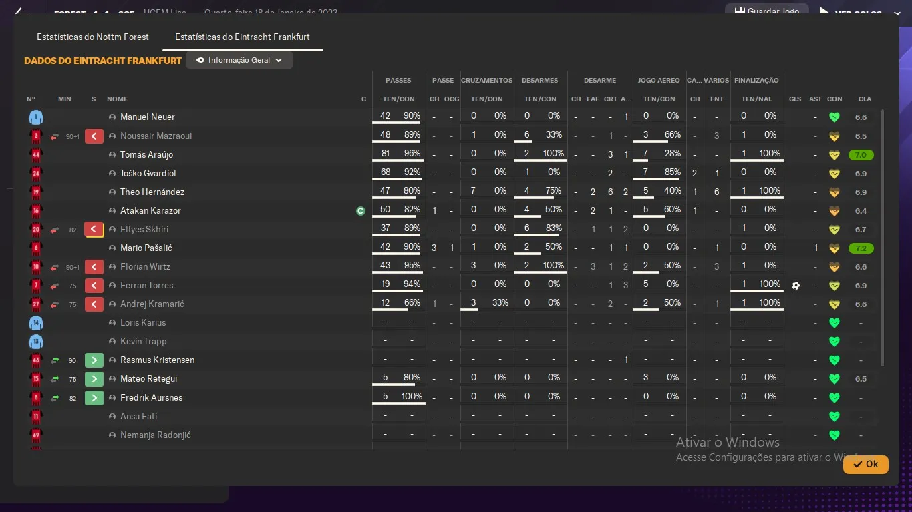Click Tomás Araújo's 96% pass completion
The width and height of the screenshot is (912, 512).
click(412, 154)
